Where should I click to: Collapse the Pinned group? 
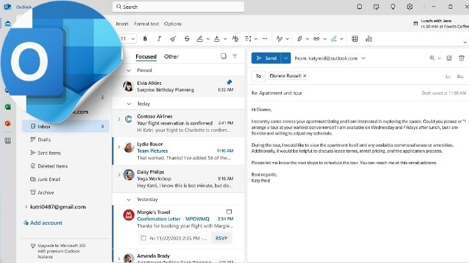[x=129, y=71]
